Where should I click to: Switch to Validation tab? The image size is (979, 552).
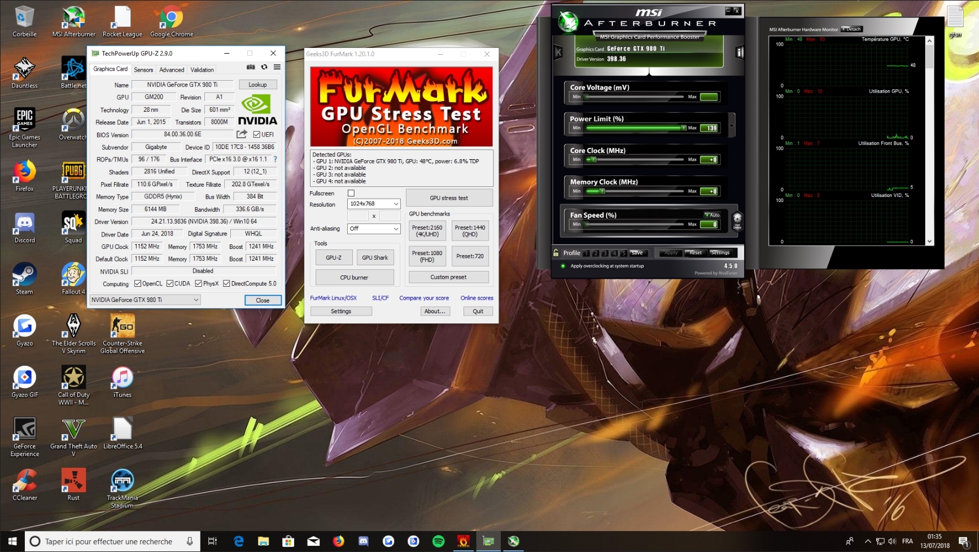[202, 70]
